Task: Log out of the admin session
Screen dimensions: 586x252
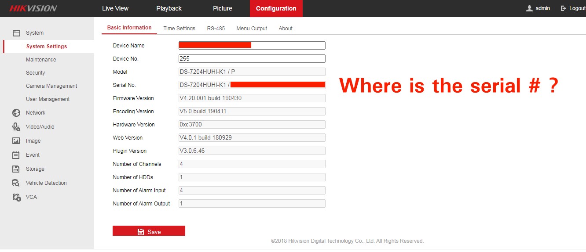Action: tap(573, 8)
